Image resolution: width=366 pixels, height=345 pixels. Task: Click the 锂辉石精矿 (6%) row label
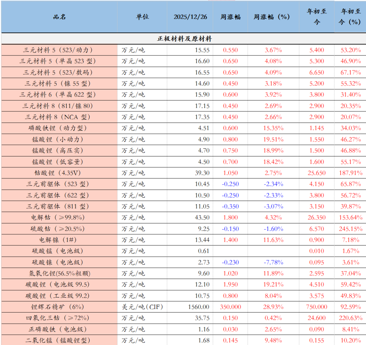(x=59, y=307)
